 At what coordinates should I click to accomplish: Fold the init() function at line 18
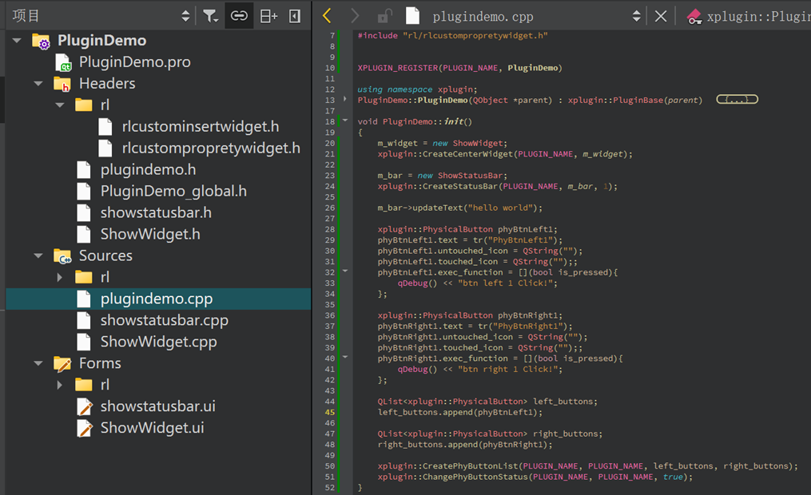[345, 121]
